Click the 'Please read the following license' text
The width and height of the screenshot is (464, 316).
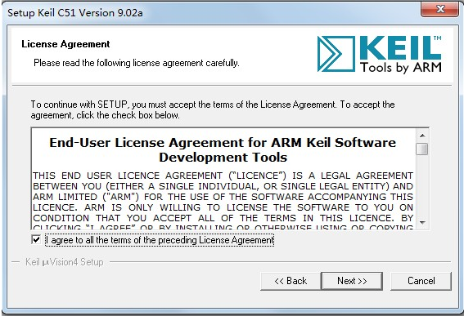(x=137, y=63)
